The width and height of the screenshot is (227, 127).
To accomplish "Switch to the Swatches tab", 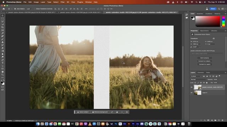I will [x=200, y=14].
